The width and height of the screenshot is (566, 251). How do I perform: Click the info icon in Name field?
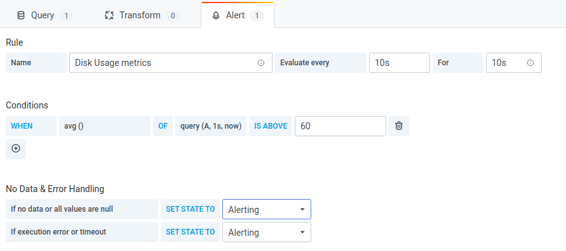(261, 63)
